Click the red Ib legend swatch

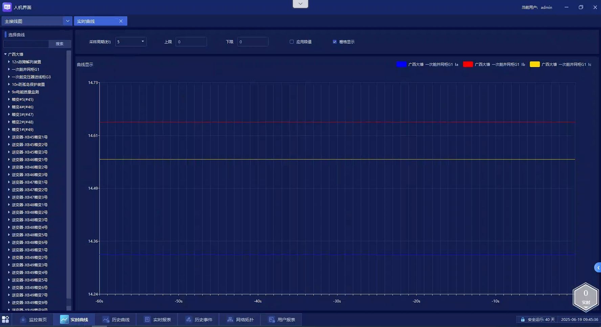(468, 64)
